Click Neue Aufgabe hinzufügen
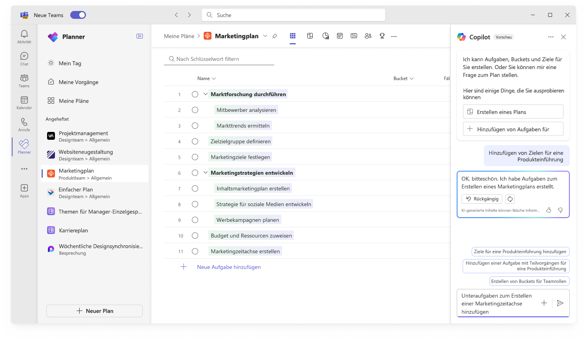Viewport: 587px width, 340px height. coord(229,267)
